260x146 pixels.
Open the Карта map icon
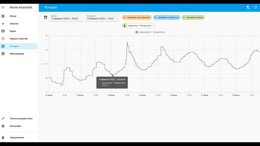[3, 31]
